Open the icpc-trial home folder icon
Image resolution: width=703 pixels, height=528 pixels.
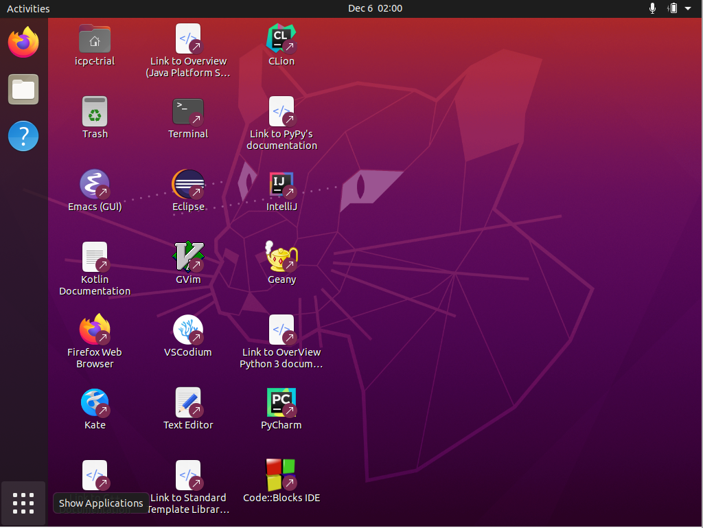tap(95, 39)
